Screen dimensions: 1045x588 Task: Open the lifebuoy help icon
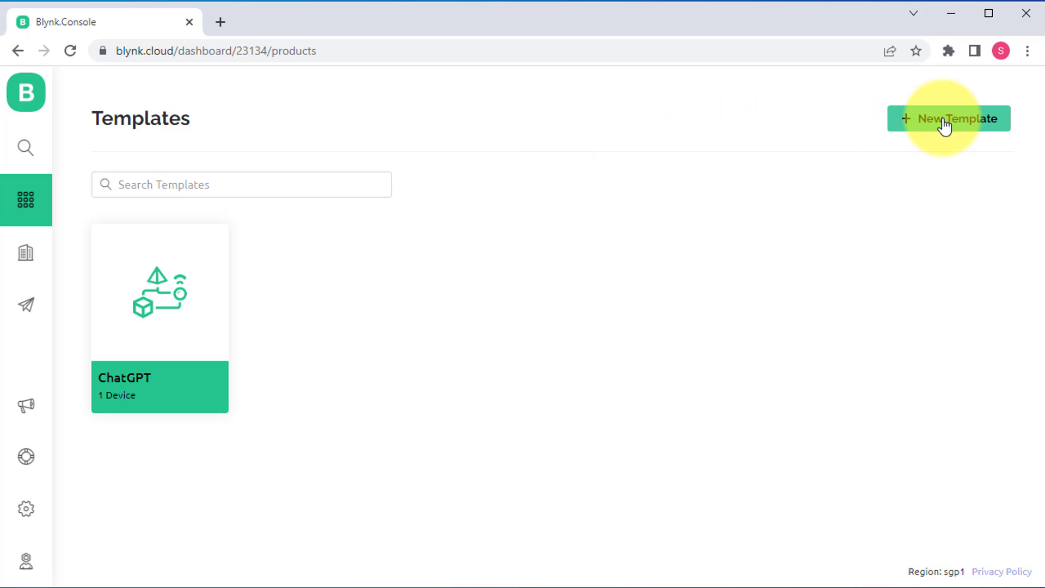point(26,456)
